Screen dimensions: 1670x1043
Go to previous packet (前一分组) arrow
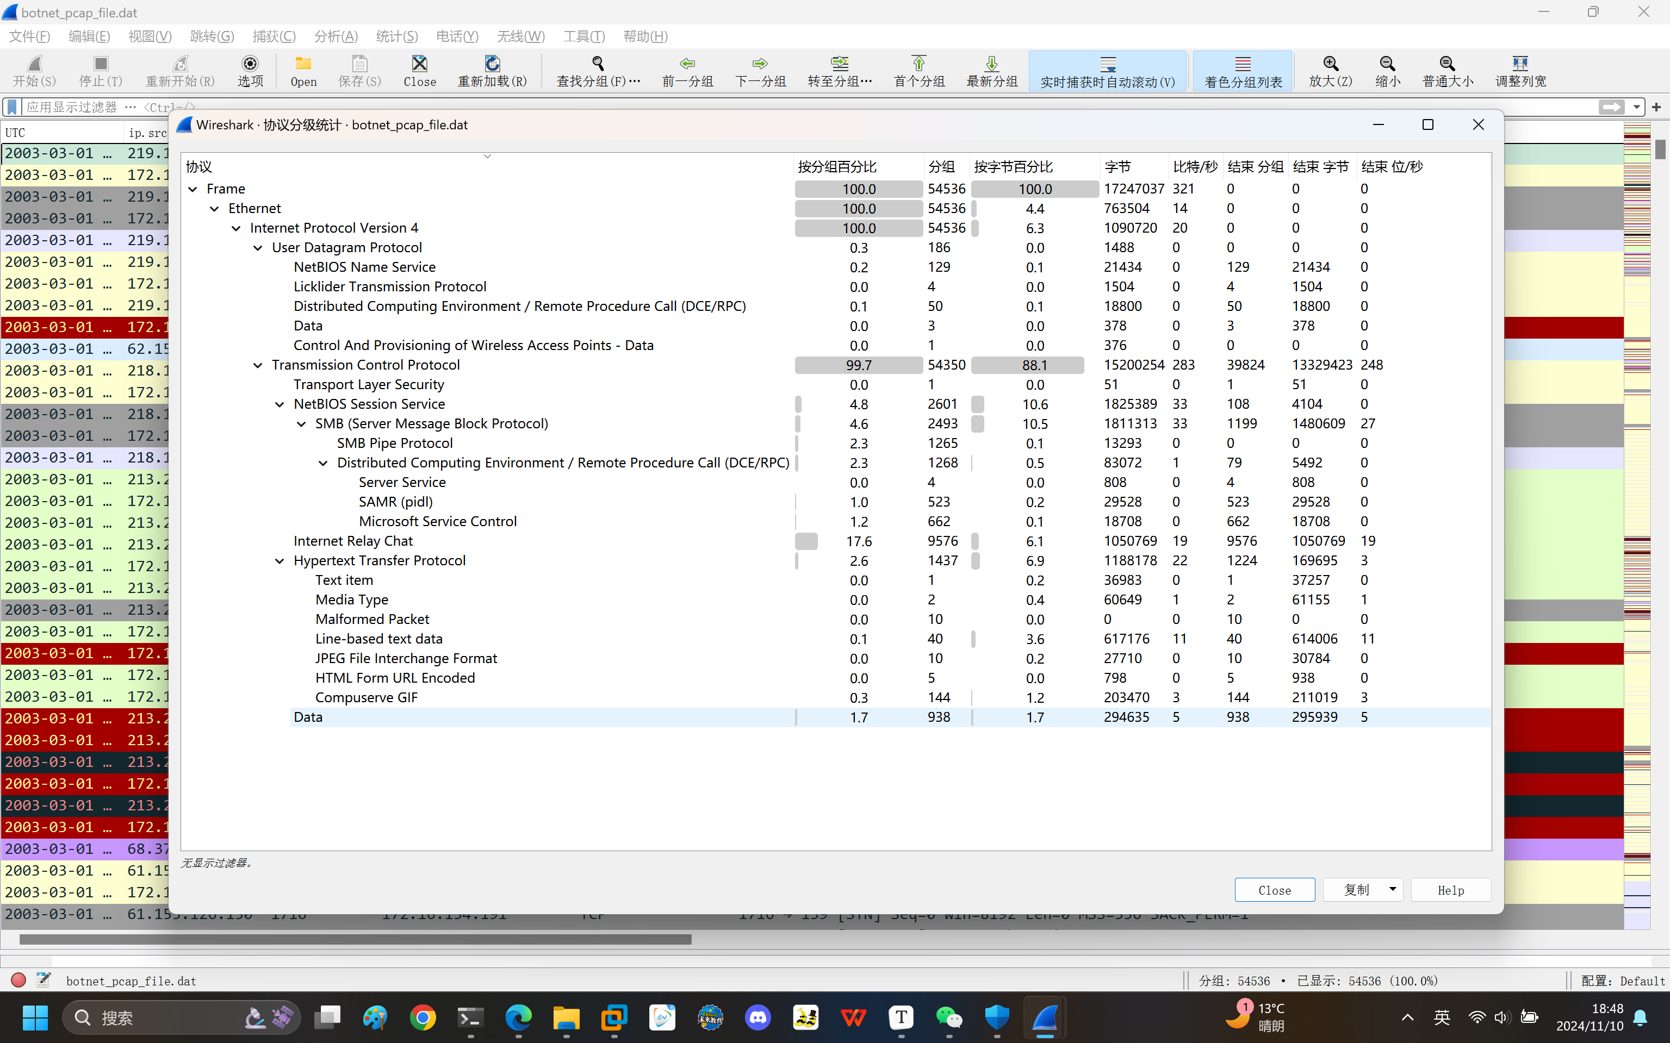click(x=687, y=64)
